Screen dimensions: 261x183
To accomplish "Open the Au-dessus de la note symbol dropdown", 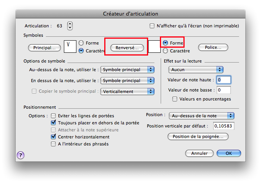I will (127, 70).
